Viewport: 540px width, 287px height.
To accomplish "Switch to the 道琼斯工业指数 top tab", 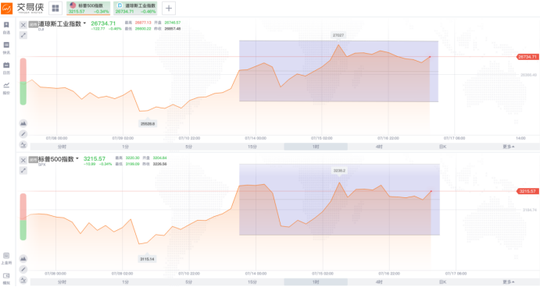I will click(x=135, y=9).
